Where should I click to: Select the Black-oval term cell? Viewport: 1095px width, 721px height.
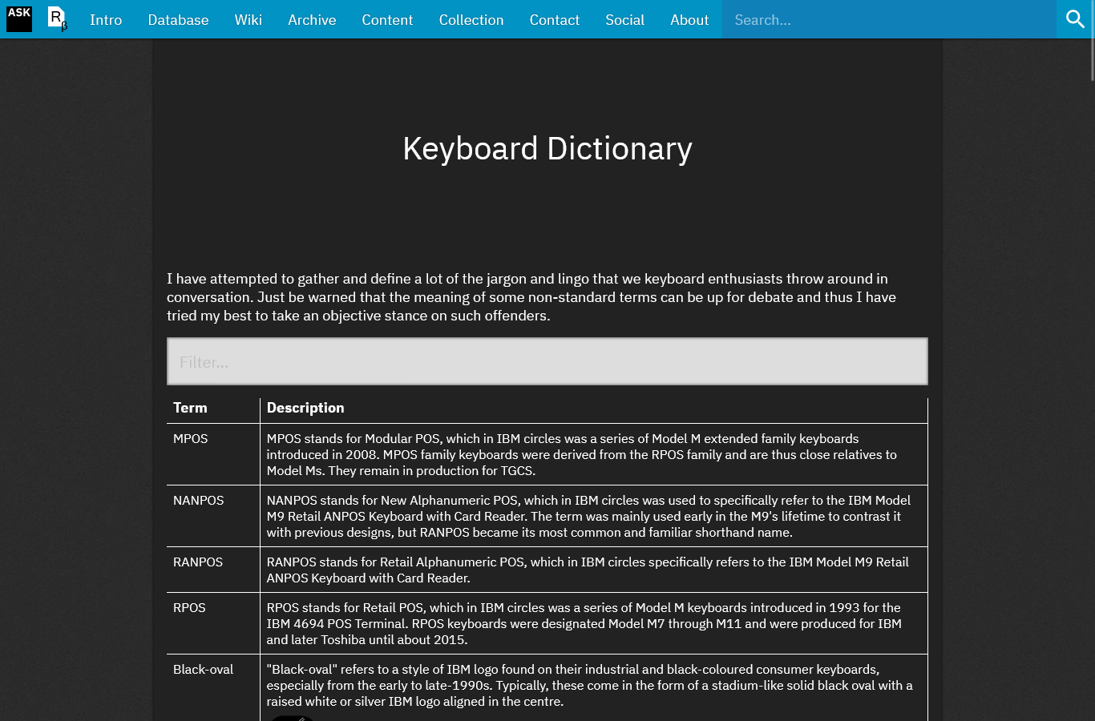pos(213,687)
